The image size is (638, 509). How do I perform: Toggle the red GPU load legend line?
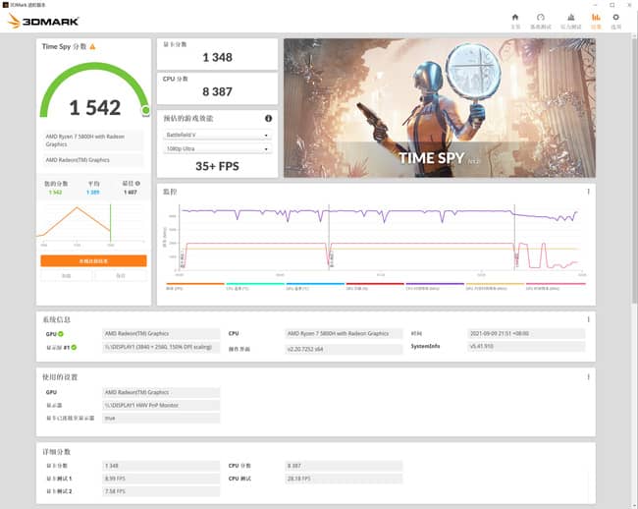[x=375, y=285]
